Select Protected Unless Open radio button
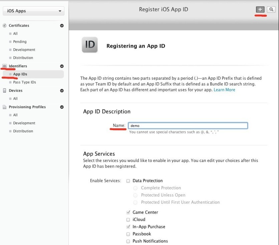Screen dimensions: 279x245 (x=135, y=195)
